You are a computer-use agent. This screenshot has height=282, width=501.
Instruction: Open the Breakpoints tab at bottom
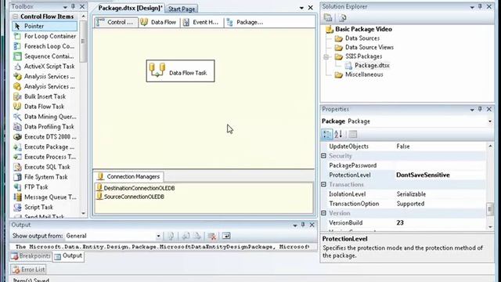tap(31, 256)
